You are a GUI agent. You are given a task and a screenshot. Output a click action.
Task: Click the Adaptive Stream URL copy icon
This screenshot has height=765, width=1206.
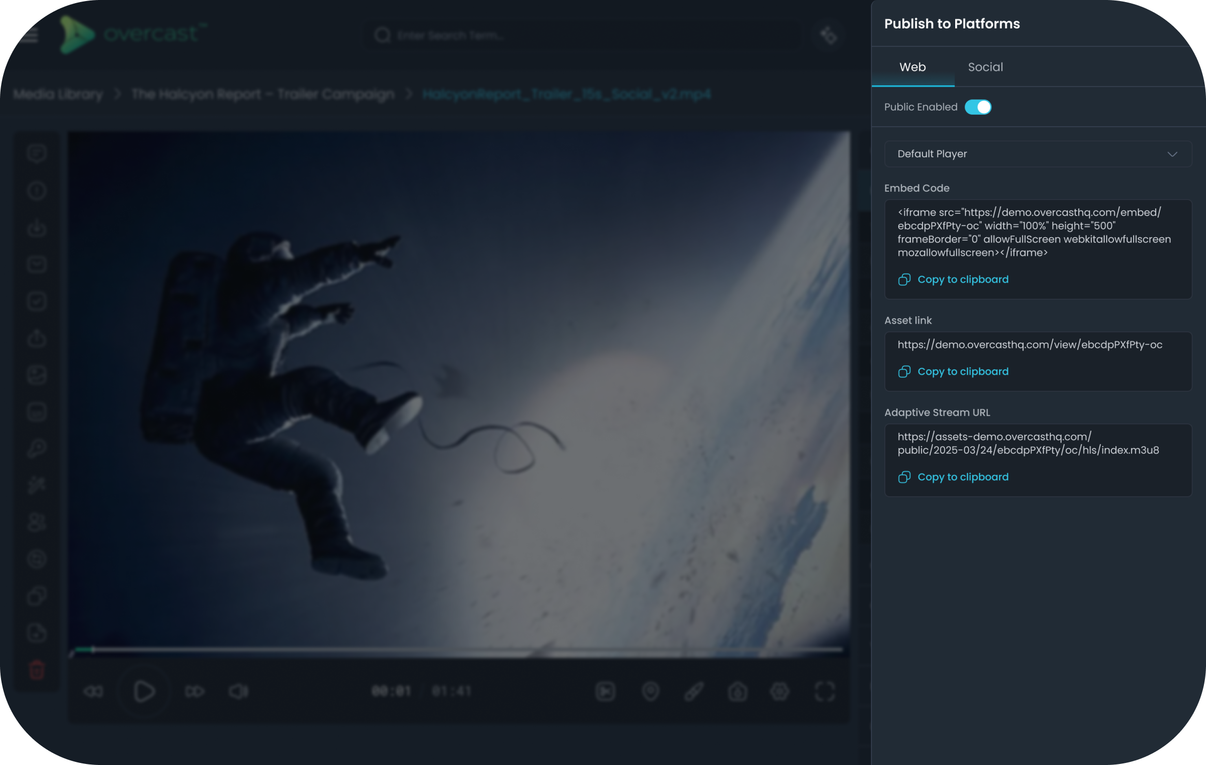904,477
